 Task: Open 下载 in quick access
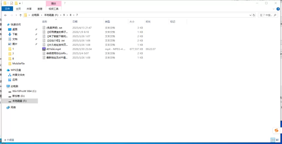tap(15, 34)
